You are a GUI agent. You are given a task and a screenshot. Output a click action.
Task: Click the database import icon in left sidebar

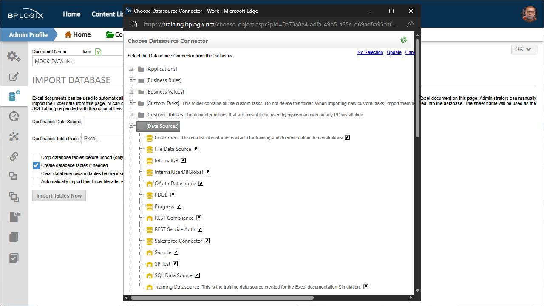(14, 96)
